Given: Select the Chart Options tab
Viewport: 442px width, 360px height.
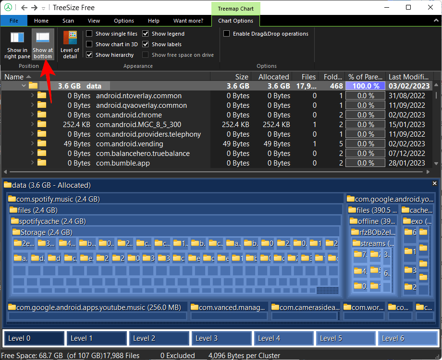Looking at the screenshot, I should coord(235,21).
